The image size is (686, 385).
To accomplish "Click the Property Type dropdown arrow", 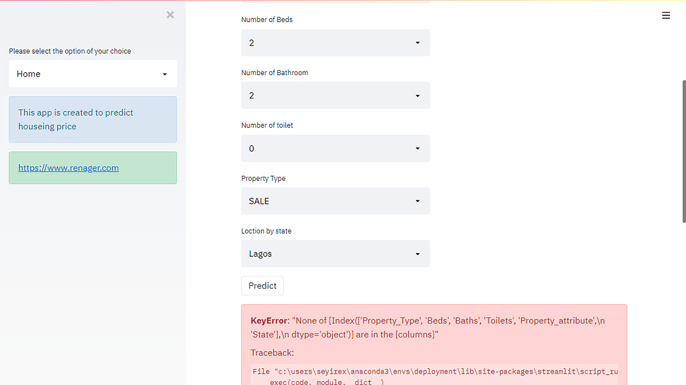I will tap(417, 201).
